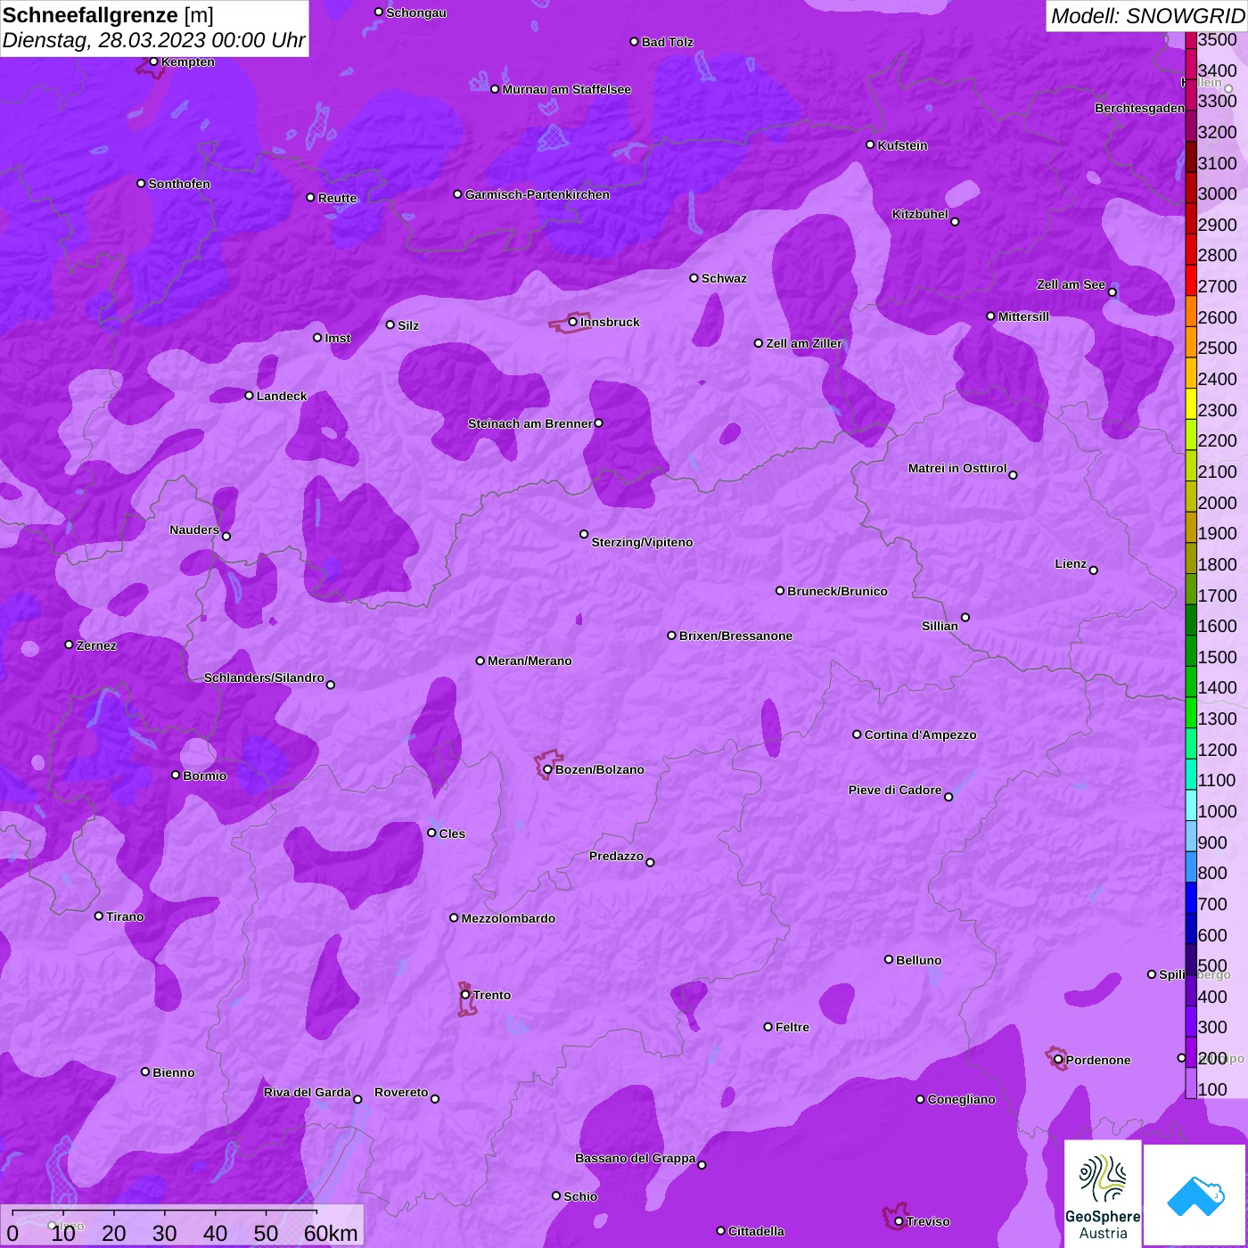
Task: Click the Cortina d'Ampezzo location dot
Action: point(858,735)
